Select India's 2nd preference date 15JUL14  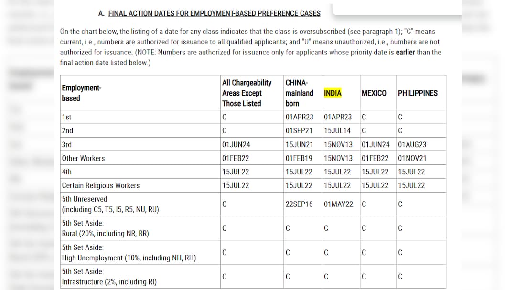tap(337, 130)
